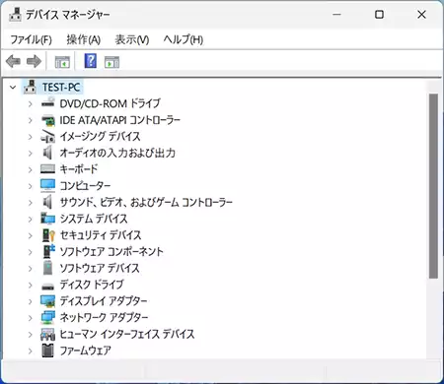The image size is (444, 384).
Task: Expand the ネットワーク アダプター node
Action: click(31, 318)
